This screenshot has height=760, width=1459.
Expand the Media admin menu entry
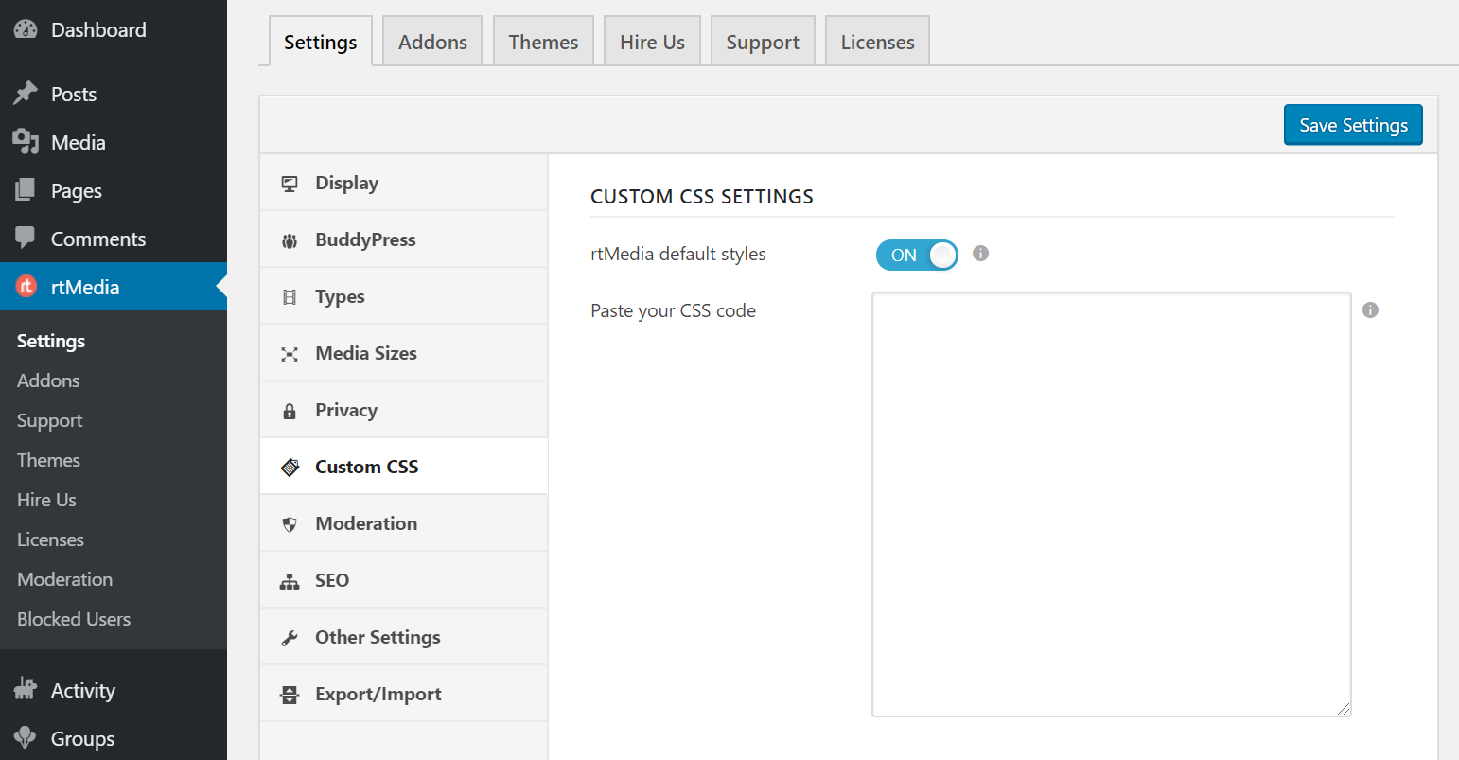coord(78,142)
